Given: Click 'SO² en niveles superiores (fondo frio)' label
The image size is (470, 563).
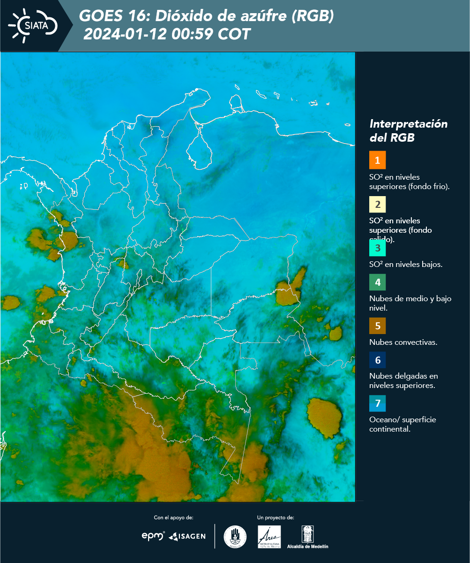Looking at the screenshot, I should tap(410, 182).
